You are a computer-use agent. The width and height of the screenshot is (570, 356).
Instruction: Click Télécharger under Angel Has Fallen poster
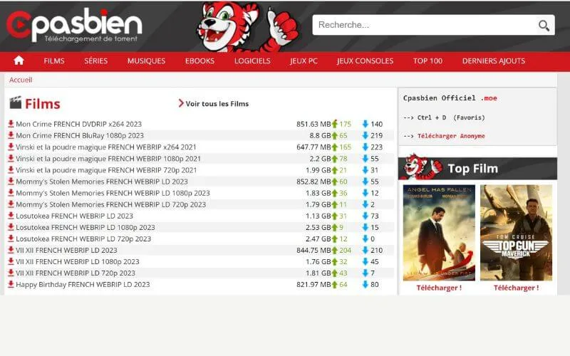tap(439, 288)
